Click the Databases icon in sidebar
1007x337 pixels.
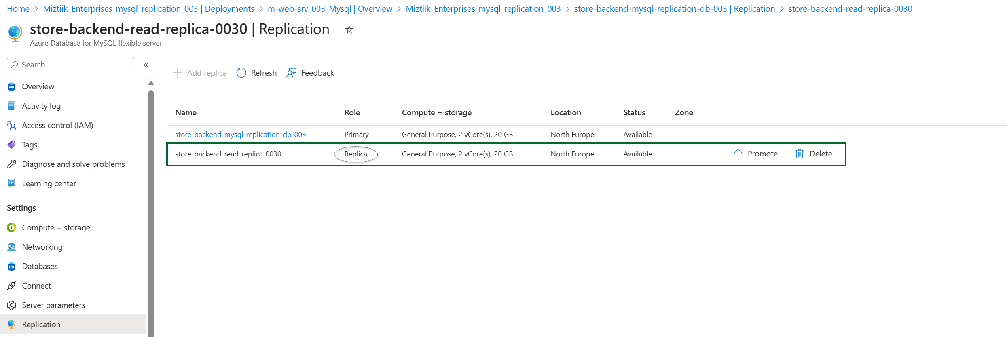pyautogui.click(x=11, y=266)
